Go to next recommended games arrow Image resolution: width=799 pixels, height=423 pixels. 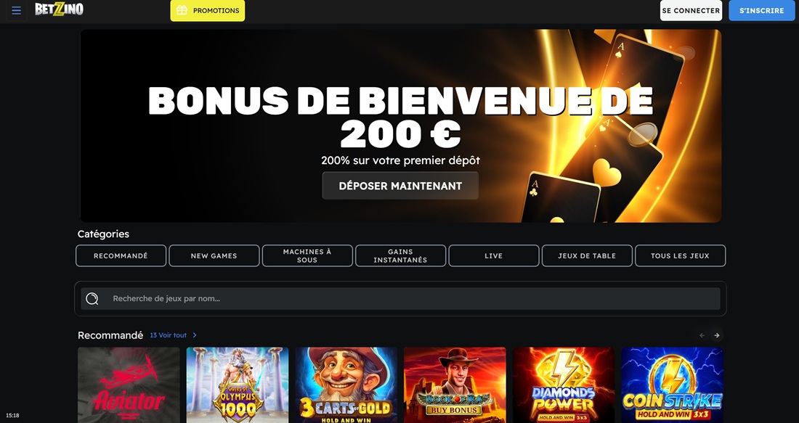pos(716,335)
